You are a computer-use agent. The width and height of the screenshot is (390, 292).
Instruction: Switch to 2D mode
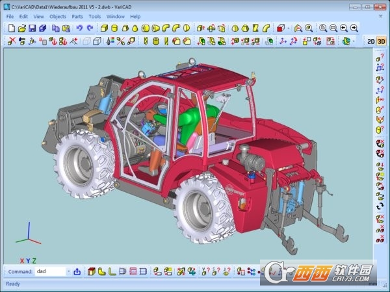[x=371, y=42]
